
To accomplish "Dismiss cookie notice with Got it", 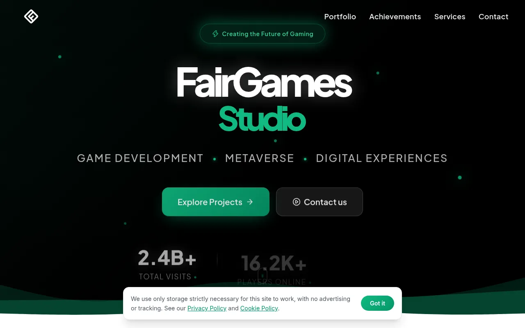I will coord(377,303).
